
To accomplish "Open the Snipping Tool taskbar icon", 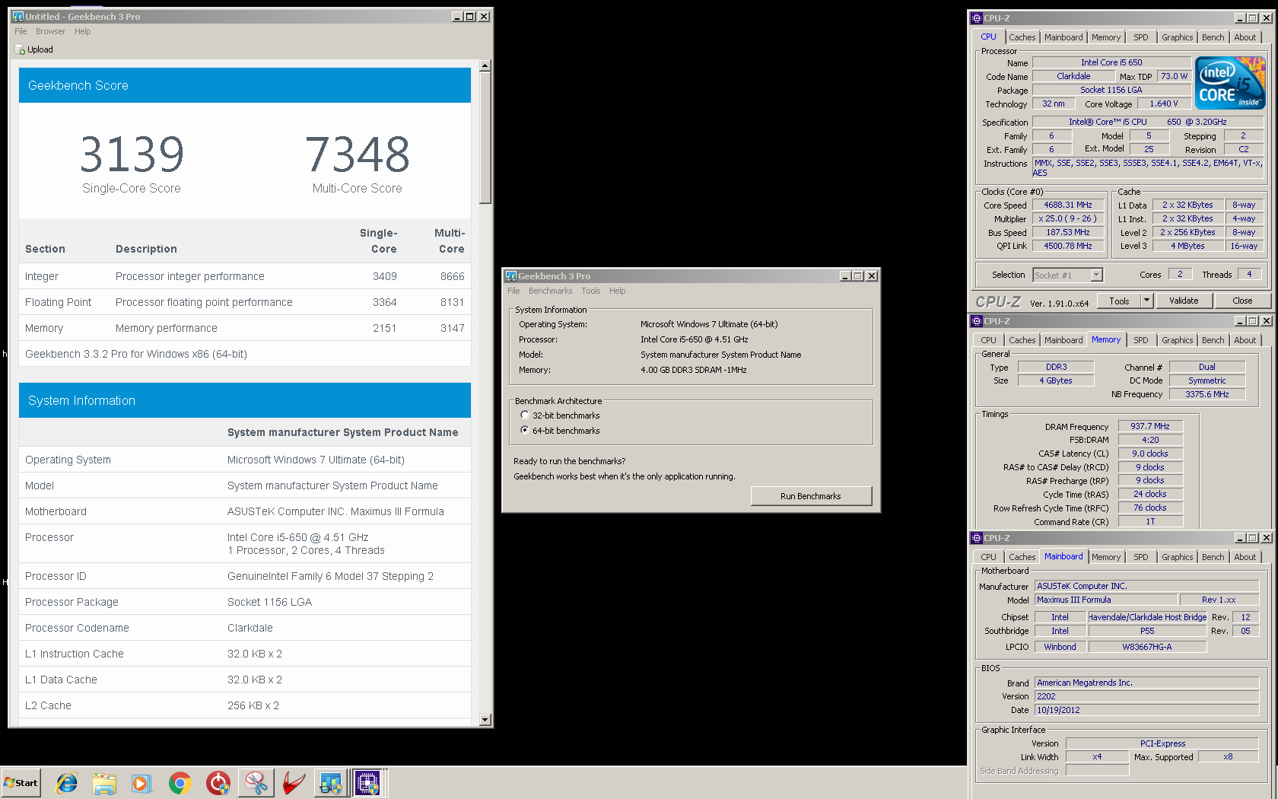I will pos(256,782).
